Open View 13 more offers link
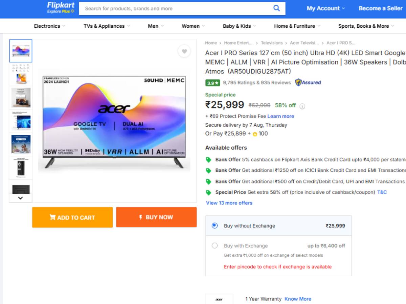The width and height of the screenshot is (406, 304). [x=229, y=203]
